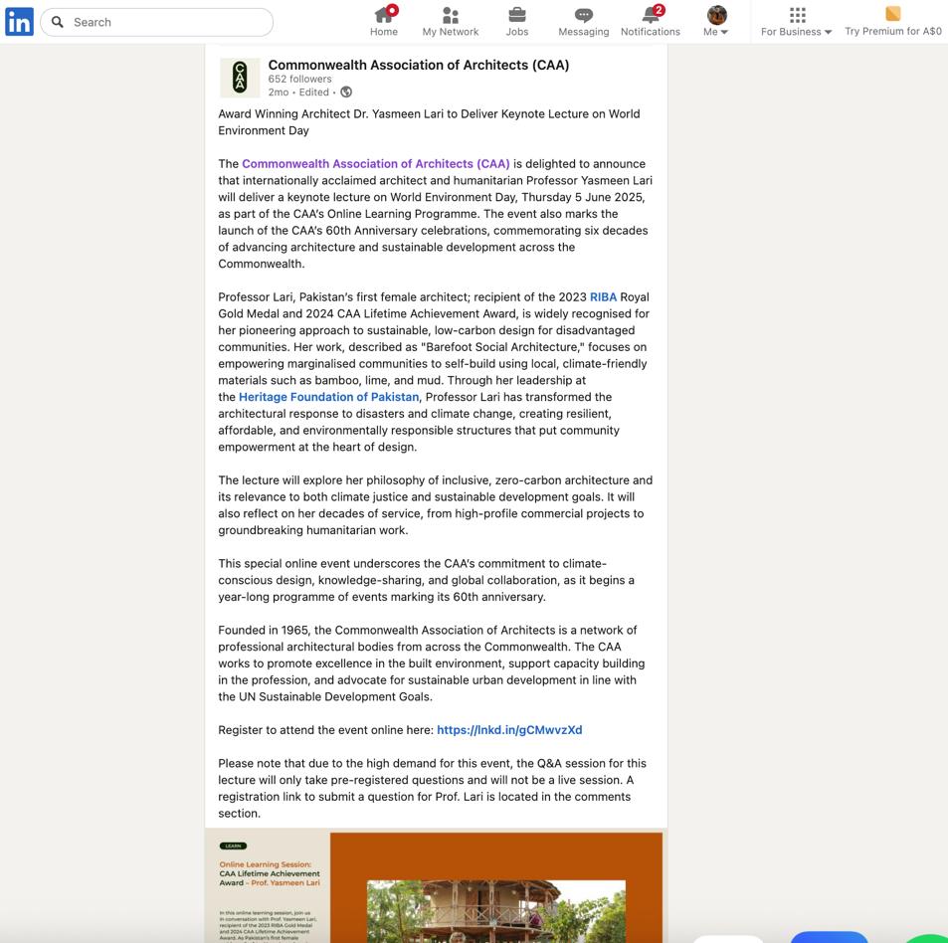The width and height of the screenshot is (948, 943).
Task: Click the 652 followers text
Action: [x=299, y=80]
